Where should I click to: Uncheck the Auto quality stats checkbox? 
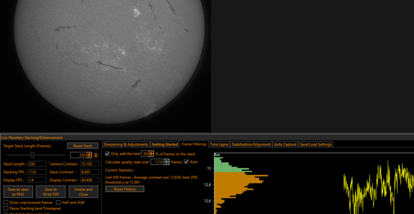186,162
